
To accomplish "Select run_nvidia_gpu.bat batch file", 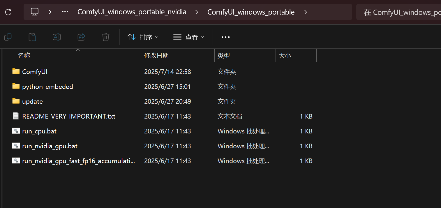I will pyautogui.click(x=50, y=146).
